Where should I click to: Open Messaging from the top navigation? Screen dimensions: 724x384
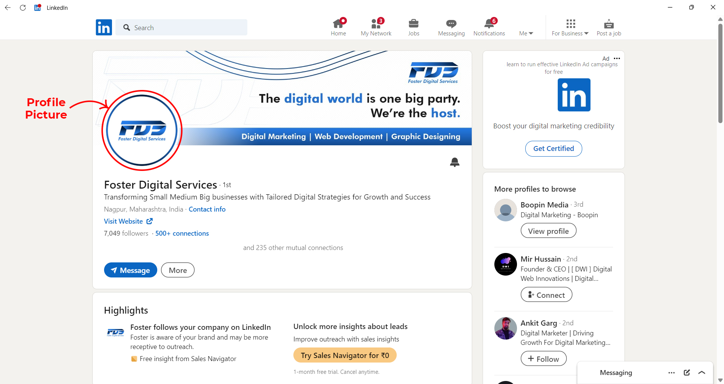451,27
